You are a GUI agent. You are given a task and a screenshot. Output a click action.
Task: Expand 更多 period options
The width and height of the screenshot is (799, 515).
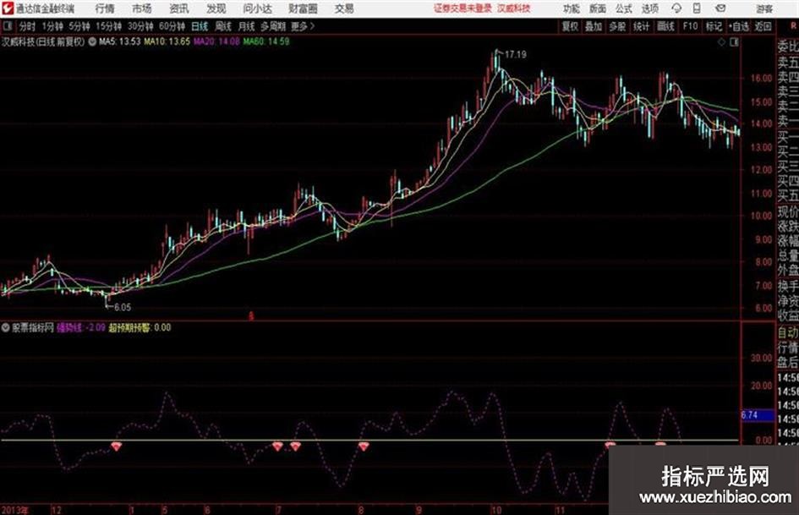click(x=303, y=26)
